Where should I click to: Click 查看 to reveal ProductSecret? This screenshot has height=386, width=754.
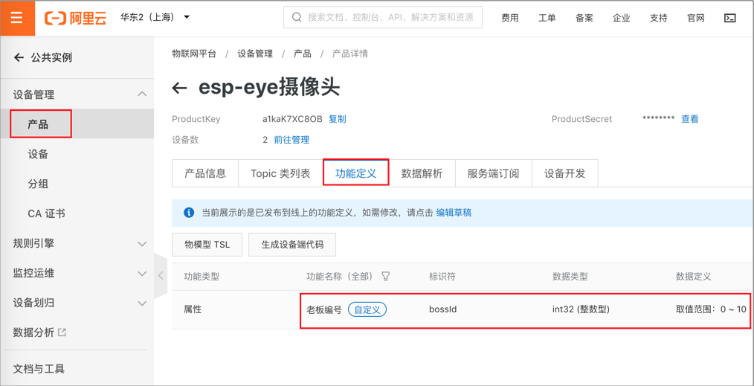(x=690, y=119)
